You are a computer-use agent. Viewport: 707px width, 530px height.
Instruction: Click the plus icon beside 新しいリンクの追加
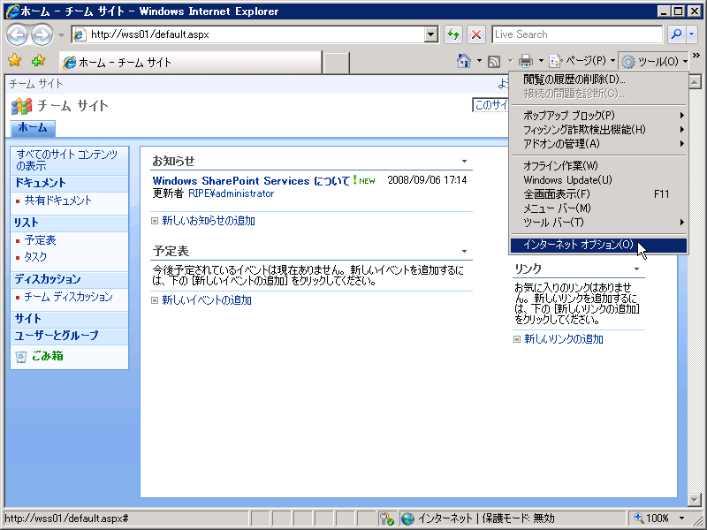click(x=517, y=339)
